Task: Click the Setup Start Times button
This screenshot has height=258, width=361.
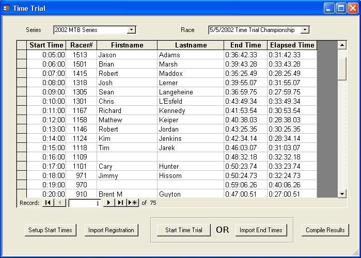Action: tap(50, 230)
